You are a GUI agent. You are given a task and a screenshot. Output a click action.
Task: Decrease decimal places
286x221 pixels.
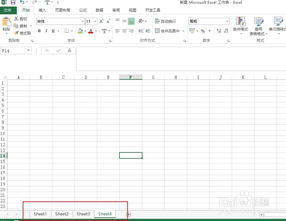point(226,31)
